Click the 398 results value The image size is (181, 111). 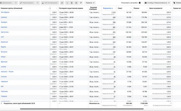point(114,22)
